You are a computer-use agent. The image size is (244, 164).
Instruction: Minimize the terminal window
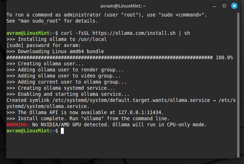214,6
